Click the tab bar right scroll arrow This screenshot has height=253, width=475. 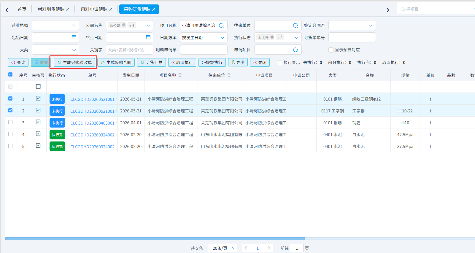pyautogui.click(x=388, y=10)
